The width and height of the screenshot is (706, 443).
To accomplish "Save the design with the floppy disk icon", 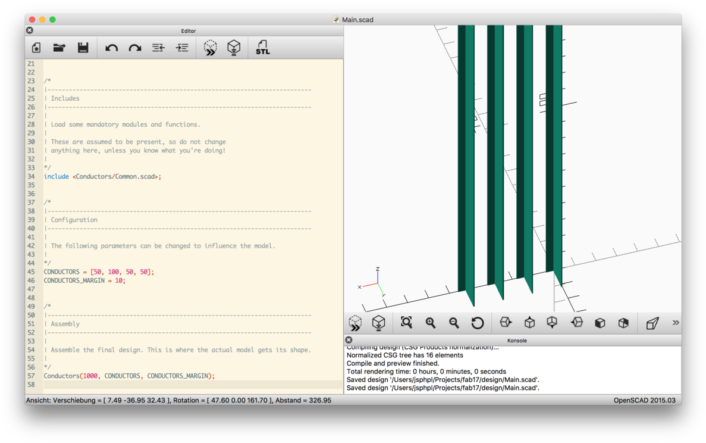I will coord(83,47).
